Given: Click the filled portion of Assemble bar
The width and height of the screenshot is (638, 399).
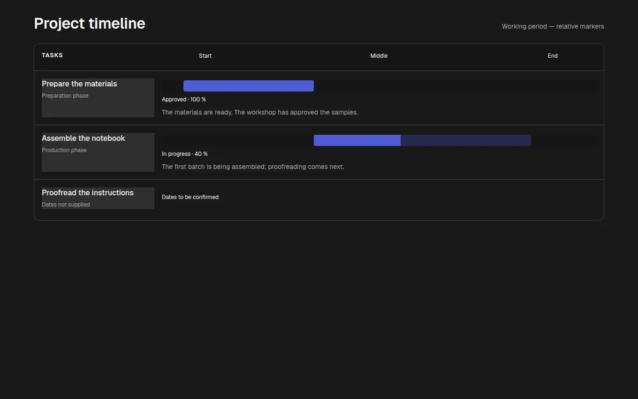Looking at the screenshot, I should click(x=357, y=140).
